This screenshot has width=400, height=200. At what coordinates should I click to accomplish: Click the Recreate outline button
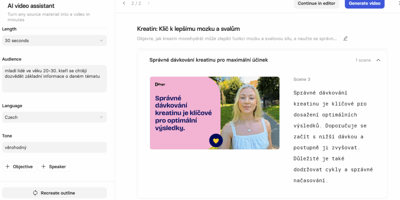(54, 193)
